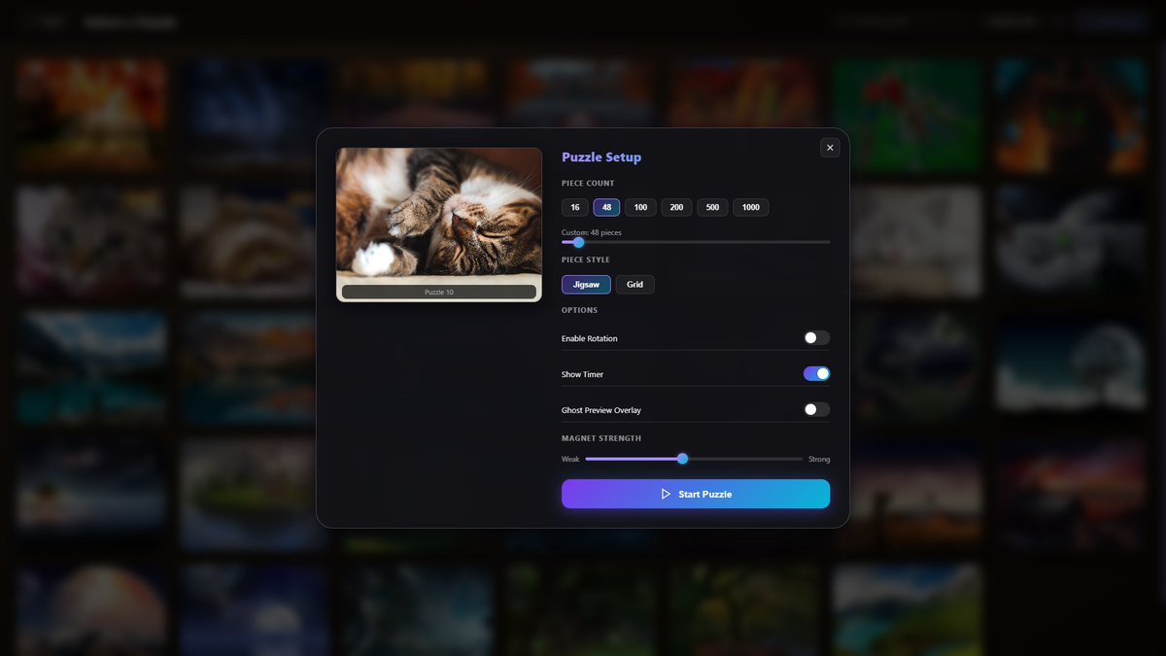This screenshot has width=1166, height=656.
Task: Choose Jigsaw piece style
Action: [x=586, y=285]
